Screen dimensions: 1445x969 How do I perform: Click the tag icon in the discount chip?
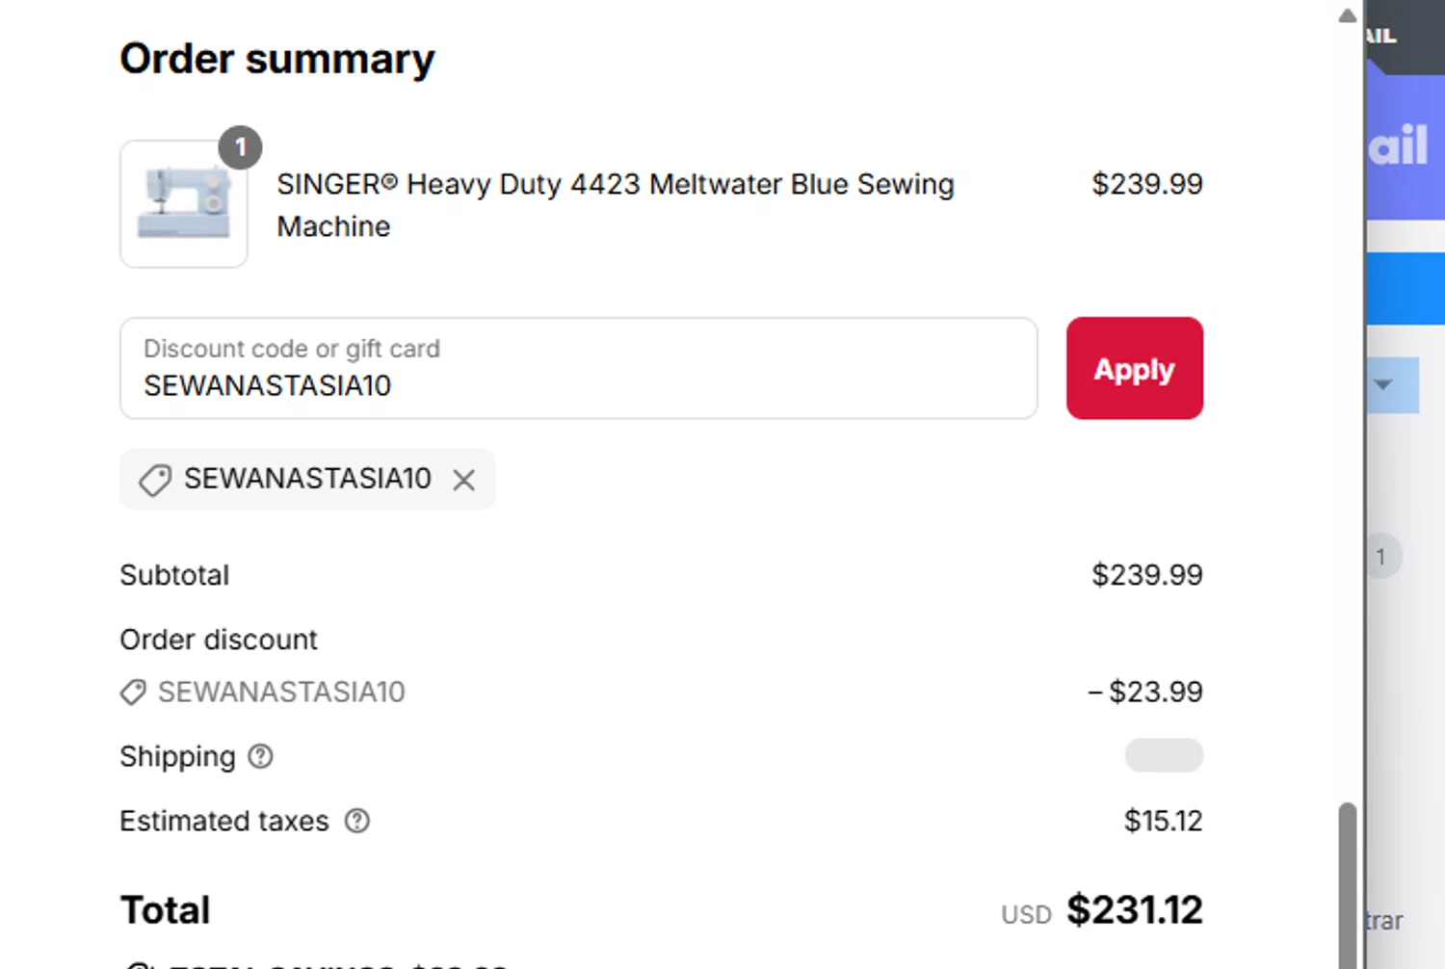pos(154,480)
